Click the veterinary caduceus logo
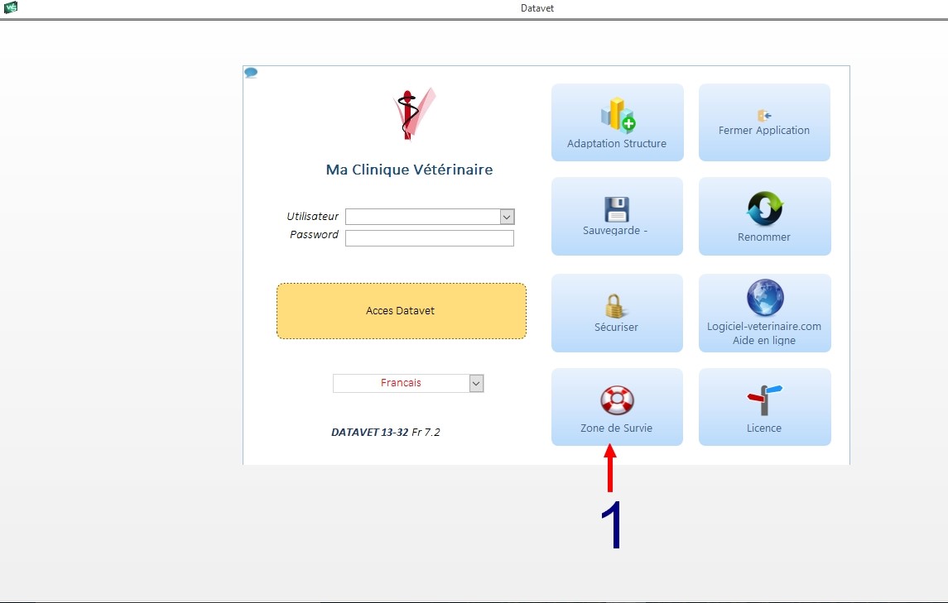Screen dimensions: 948x603 [413, 114]
